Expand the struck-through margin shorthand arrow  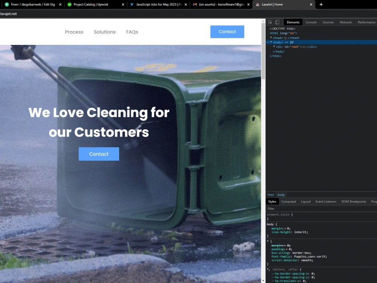coord(285,246)
